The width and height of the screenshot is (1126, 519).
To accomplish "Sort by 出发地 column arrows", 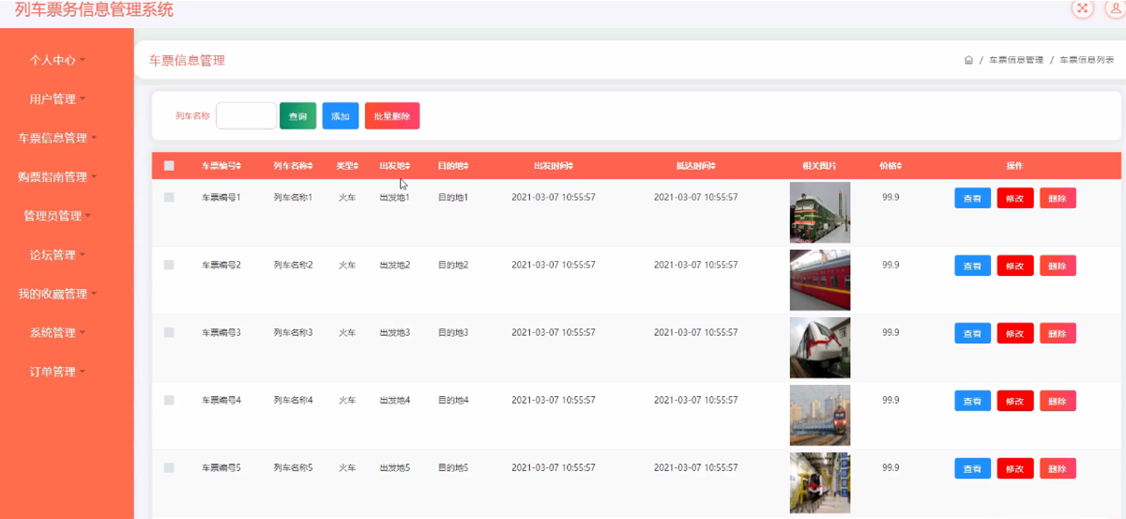I will (x=407, y=166).
